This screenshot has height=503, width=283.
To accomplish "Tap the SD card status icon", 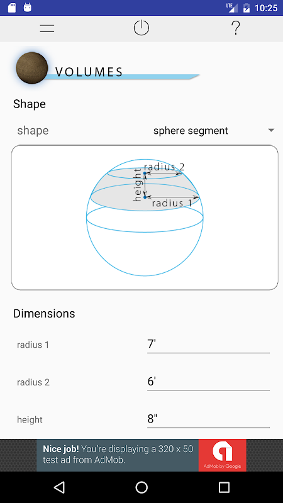I will [x=12, y=8].
